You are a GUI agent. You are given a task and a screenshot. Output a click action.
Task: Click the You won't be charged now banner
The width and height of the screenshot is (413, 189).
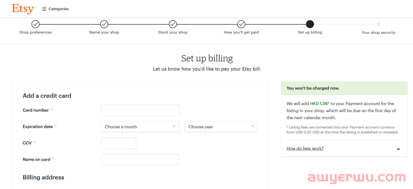pos(344,88)
